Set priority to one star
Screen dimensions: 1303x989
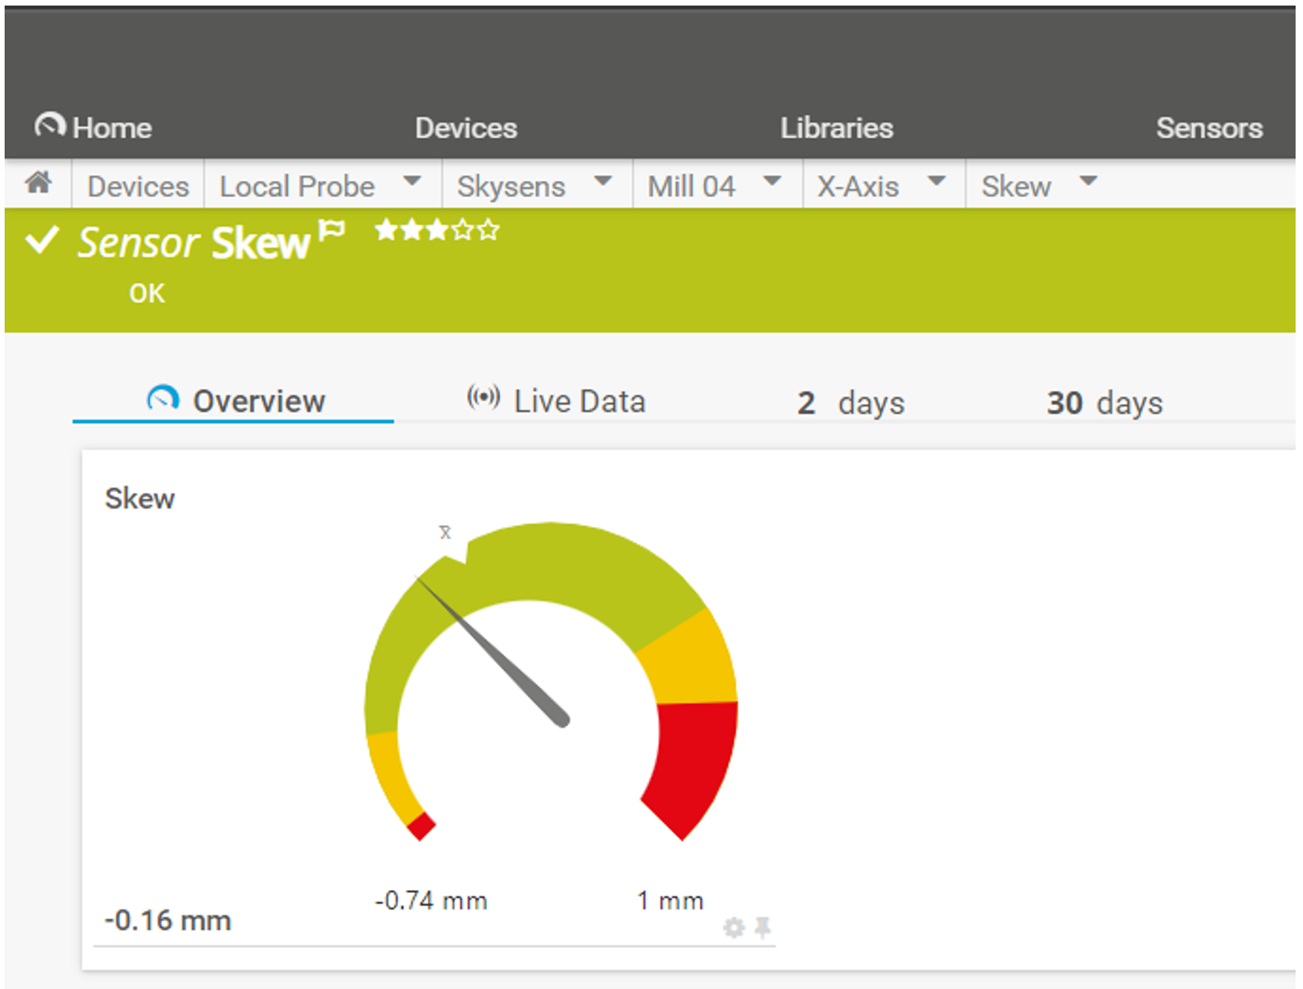tap(385, 230)
